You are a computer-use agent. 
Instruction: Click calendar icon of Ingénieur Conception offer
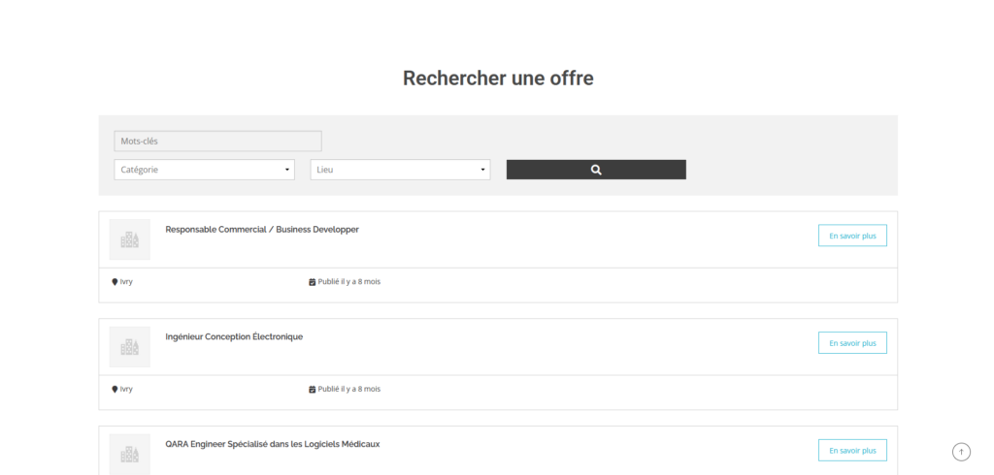click(312, 390)
